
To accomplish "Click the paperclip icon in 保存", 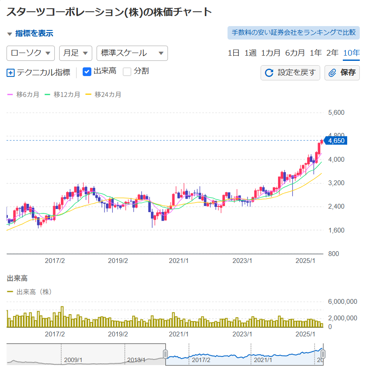I will pos(332,73).
